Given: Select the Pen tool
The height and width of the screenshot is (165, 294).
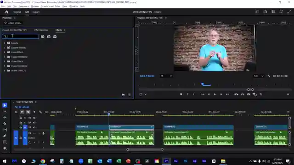Looking at the screenshot, I should [x=5, y=136].
